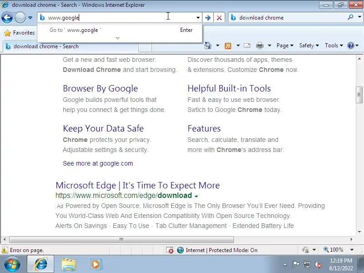Click the Home page icon

pos(208,45)
